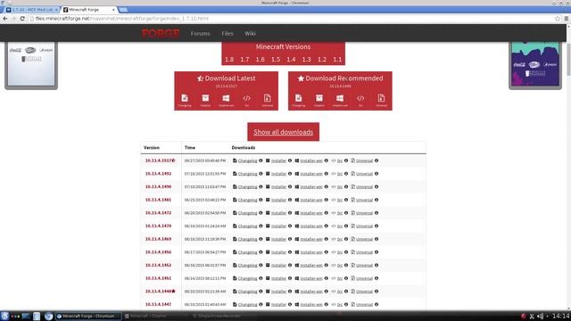Click info icon after Universal in 10.13.4.1448 row
This screenshot has height=321, width=571.
377,292
